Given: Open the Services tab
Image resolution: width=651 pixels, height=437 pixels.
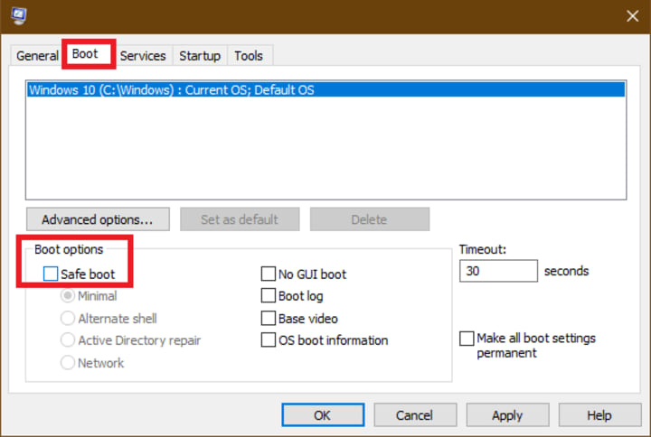Looking at the screenshot, I should click(x=143, y=56).
